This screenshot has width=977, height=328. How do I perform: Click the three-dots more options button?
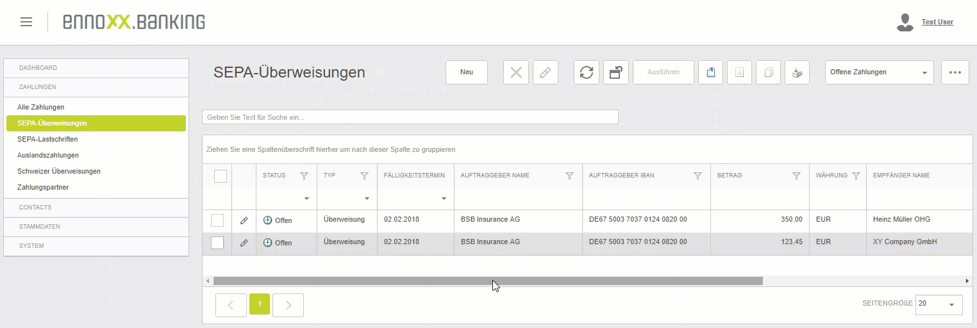point(955,72)
